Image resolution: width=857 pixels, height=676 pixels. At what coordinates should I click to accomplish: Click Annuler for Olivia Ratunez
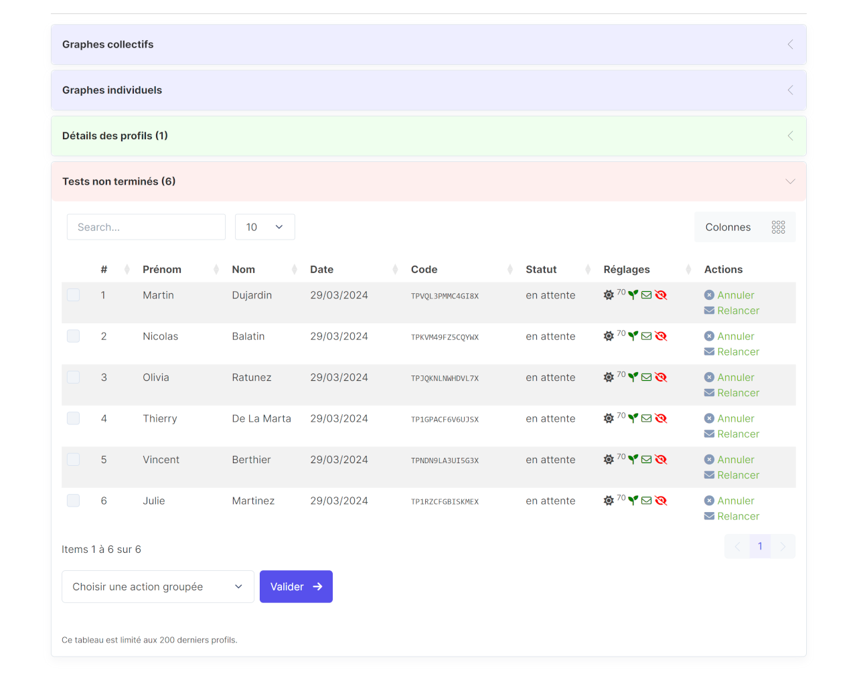(x=736, y=377)
